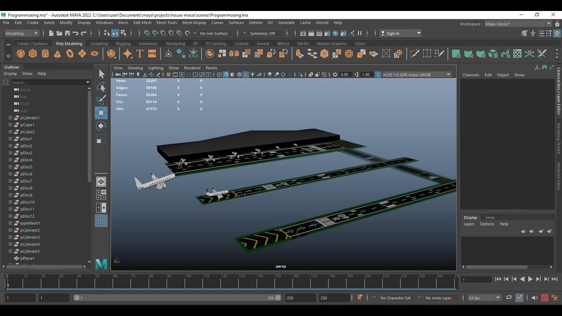Toggle audio mute speaker icon
Screen dimensions: 562x316
534,298
